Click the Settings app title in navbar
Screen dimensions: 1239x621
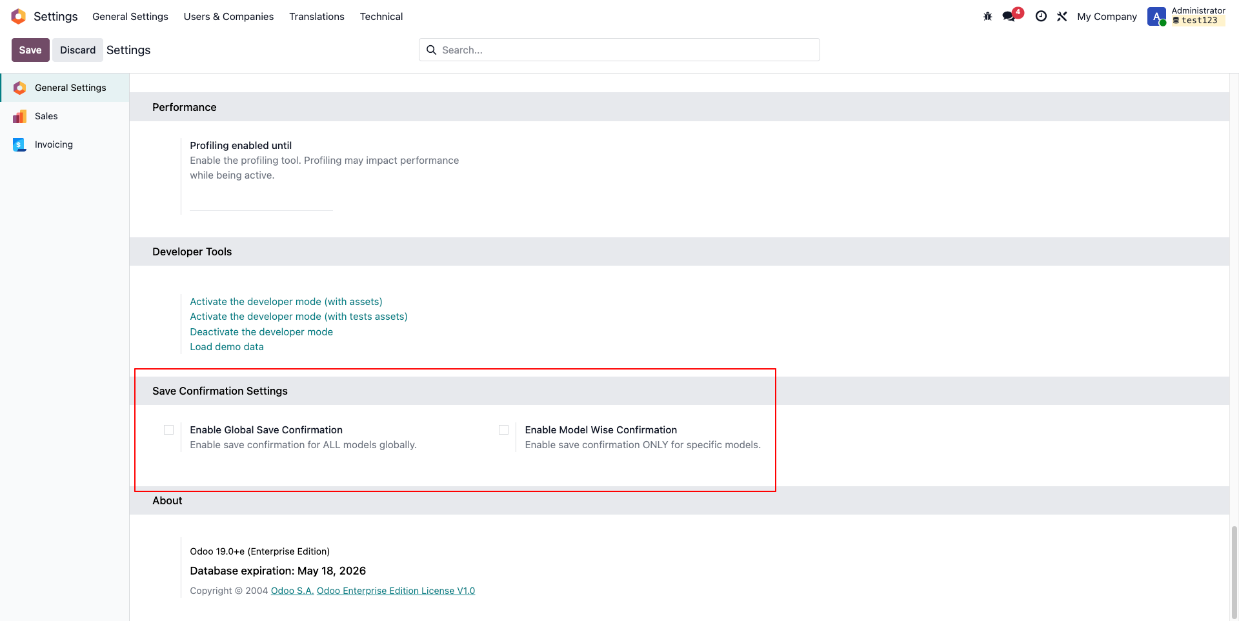[x=55, y=16]
